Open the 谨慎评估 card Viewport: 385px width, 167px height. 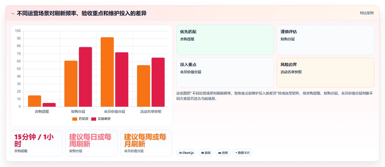coord(326,40)
